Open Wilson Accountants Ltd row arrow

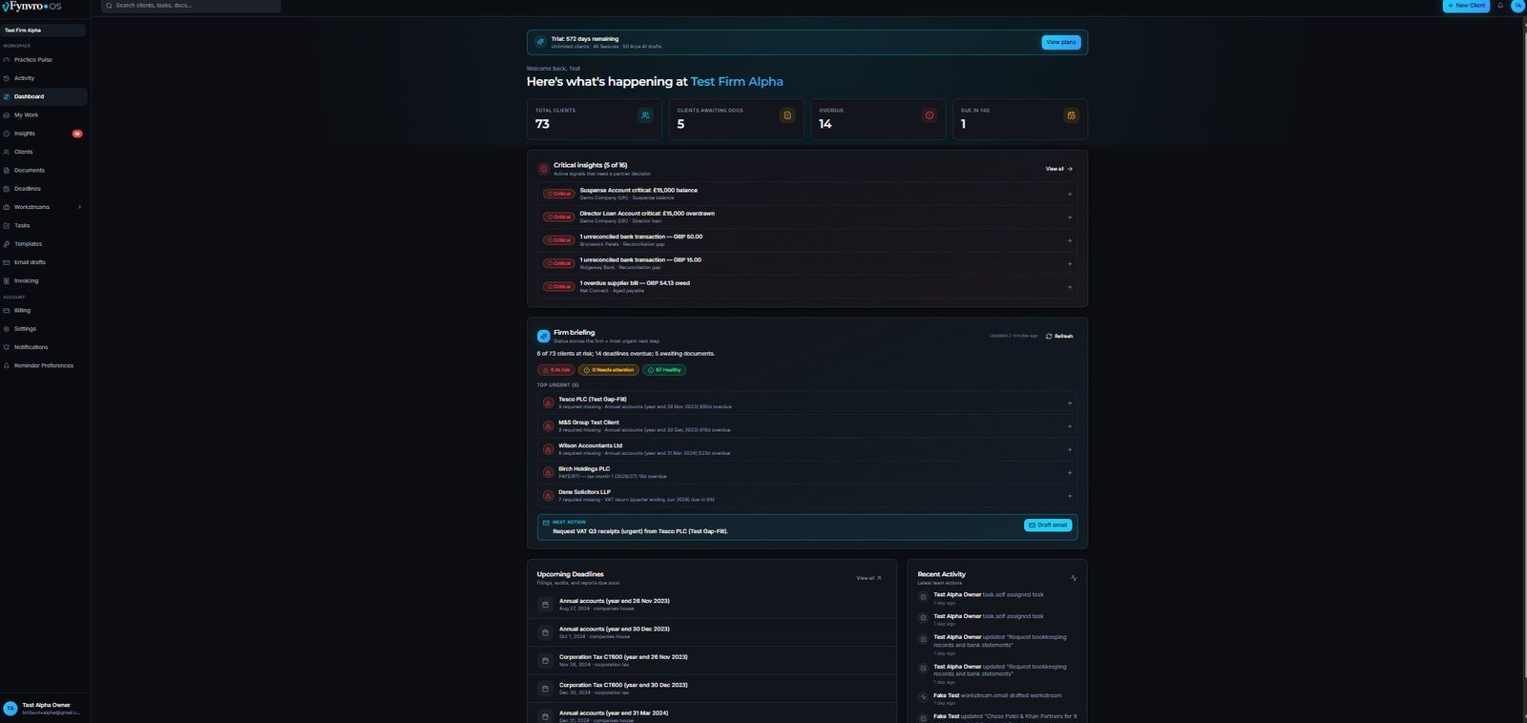[1069, 450]
